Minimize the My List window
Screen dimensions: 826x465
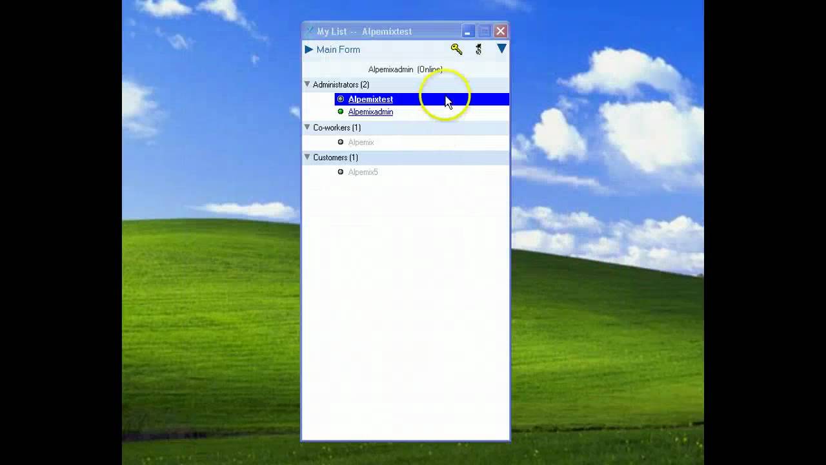click(x=468, y=31)
